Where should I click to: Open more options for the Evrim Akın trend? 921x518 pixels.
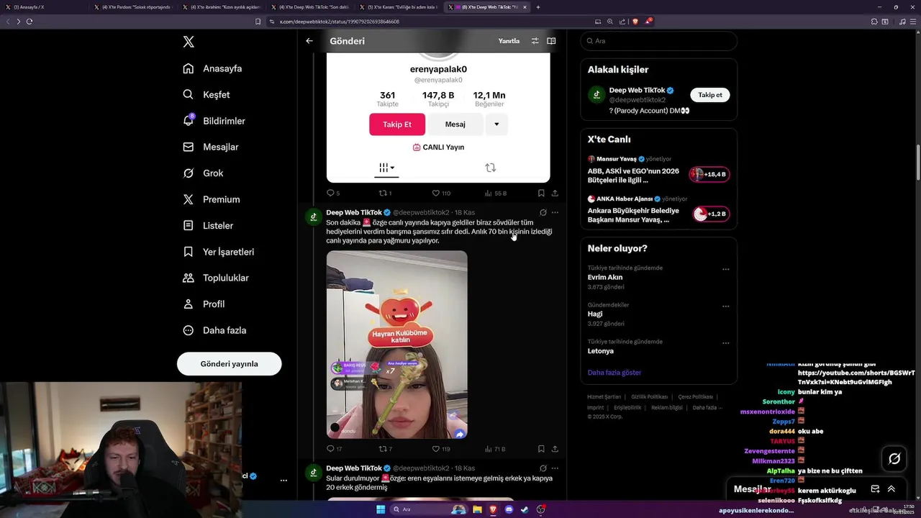pos(725,269)
